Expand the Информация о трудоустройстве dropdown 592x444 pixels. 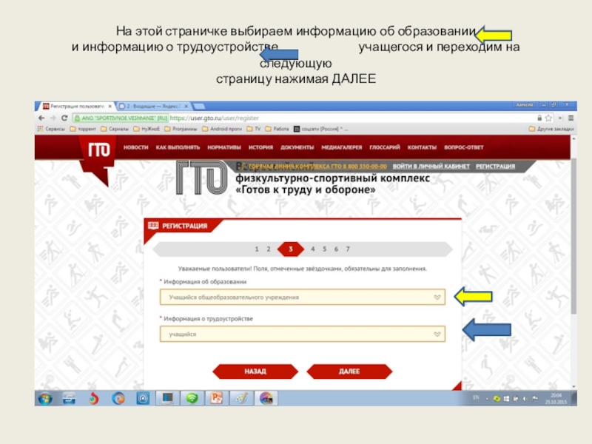click(303, 334)
